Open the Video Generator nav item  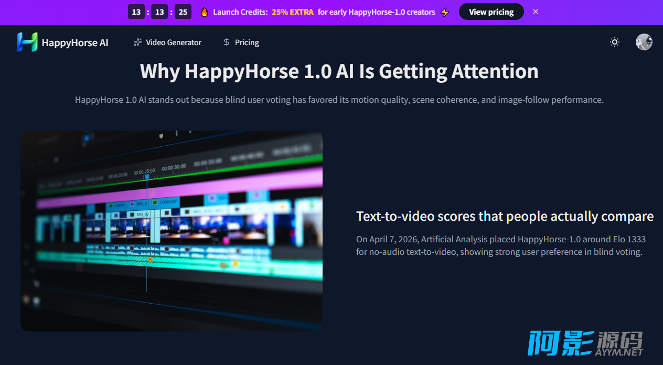(173, 42)
